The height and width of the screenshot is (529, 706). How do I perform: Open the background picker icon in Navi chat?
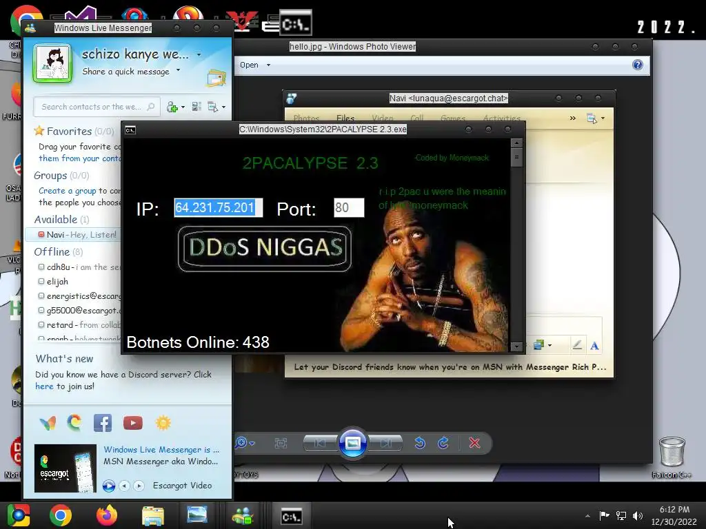tap(538, 345)
